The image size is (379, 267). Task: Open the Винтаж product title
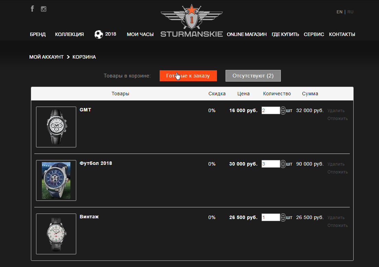pos(89,217)
